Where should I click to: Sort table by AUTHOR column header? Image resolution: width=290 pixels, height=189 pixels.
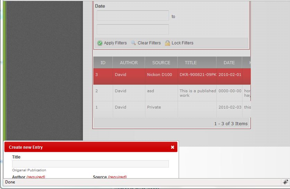tap(129, 63)
